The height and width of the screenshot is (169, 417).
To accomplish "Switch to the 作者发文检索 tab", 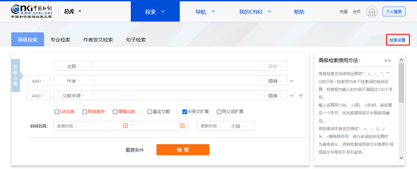I will click(x=98, y=40).
